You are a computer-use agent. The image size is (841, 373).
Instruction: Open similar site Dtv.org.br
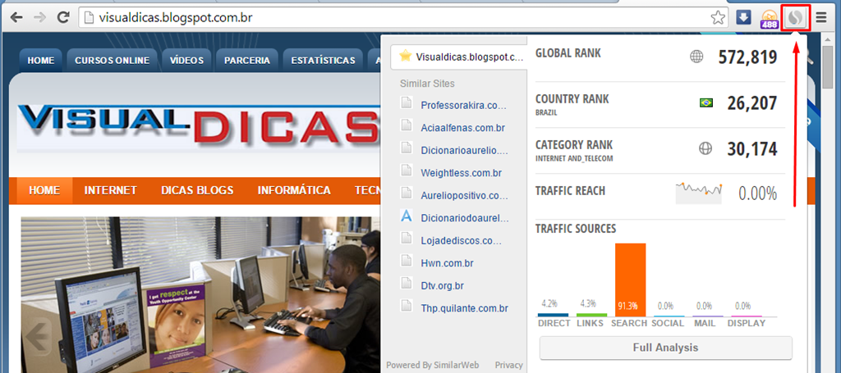point(443,286)
